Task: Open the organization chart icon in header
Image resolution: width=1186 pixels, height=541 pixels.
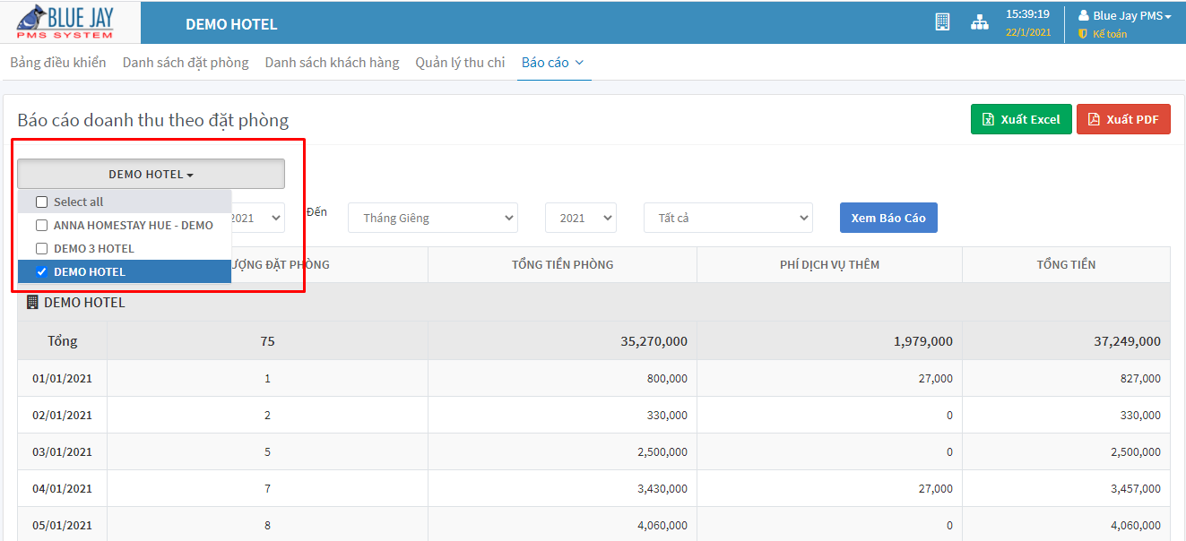Action: coord(979,22)
